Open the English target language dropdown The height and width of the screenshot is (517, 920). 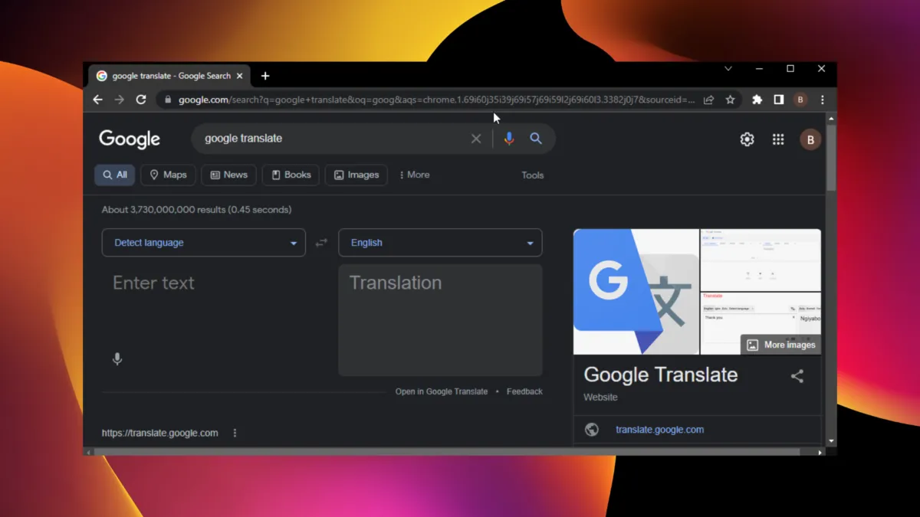click(x=440, y=243)
